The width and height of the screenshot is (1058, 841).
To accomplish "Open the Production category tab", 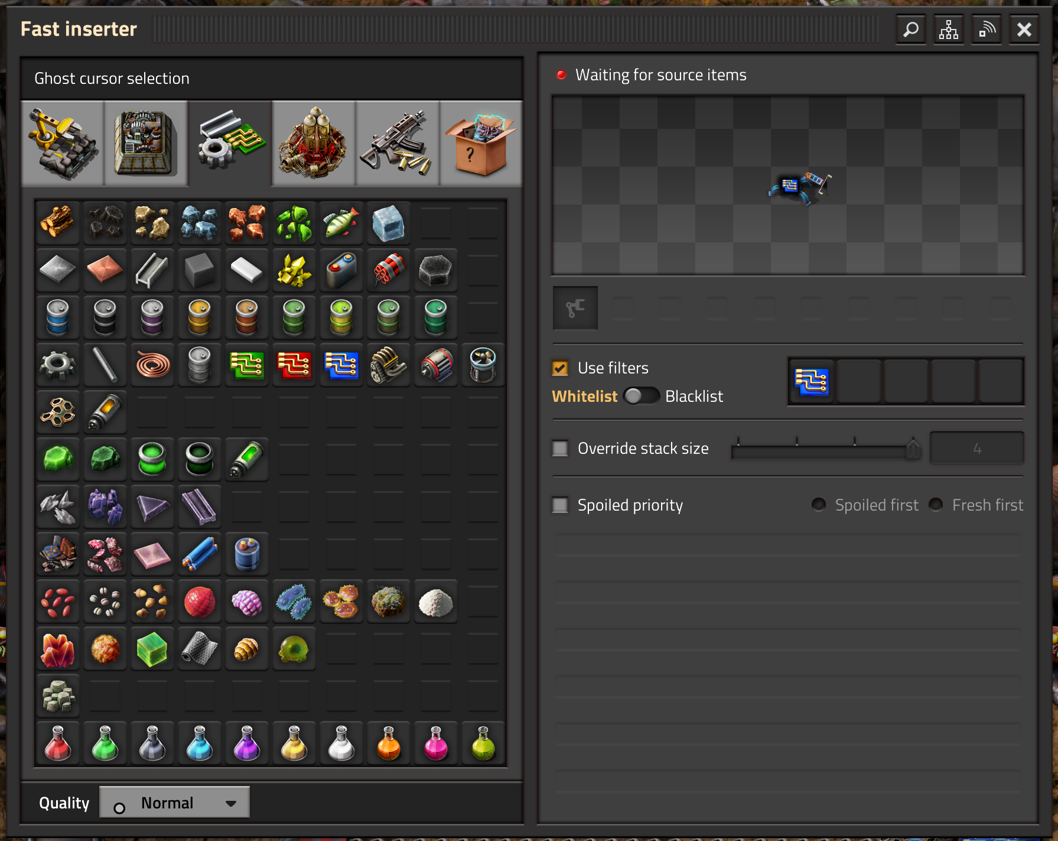I will point(146,144).
